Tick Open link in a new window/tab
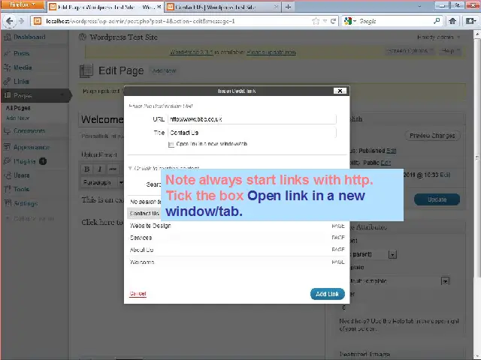Screen dimensions: 481x360 (171, 144)
